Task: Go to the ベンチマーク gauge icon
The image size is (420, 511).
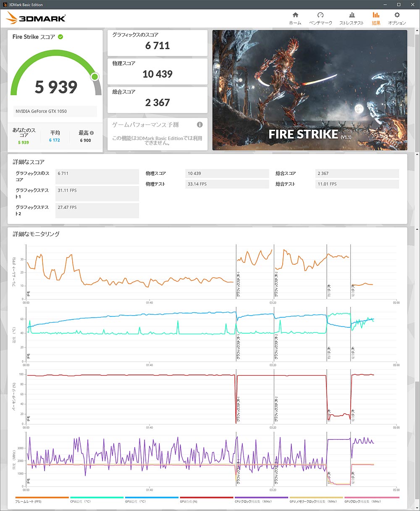Action: (320, 15)
